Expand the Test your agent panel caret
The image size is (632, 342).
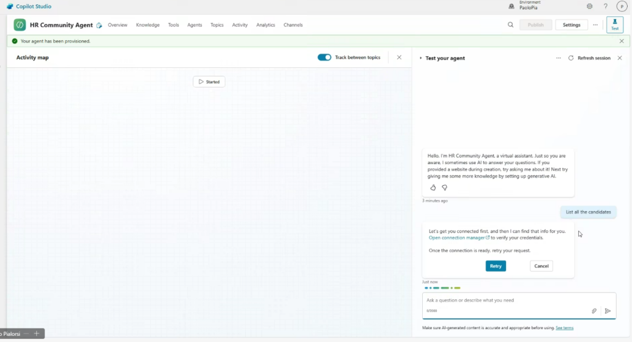coord(421,58)
